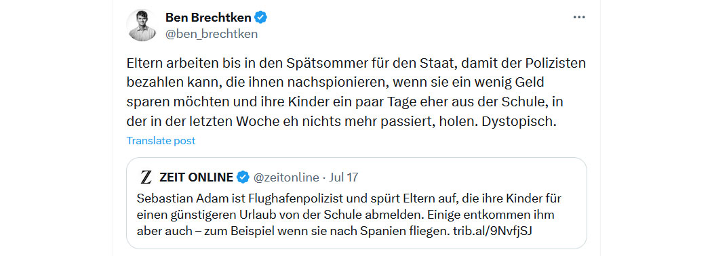Click the line 'der in der letzten Woche'
Image resolution: width=712 pixels, height=256 pixels.
click(342, 123)
